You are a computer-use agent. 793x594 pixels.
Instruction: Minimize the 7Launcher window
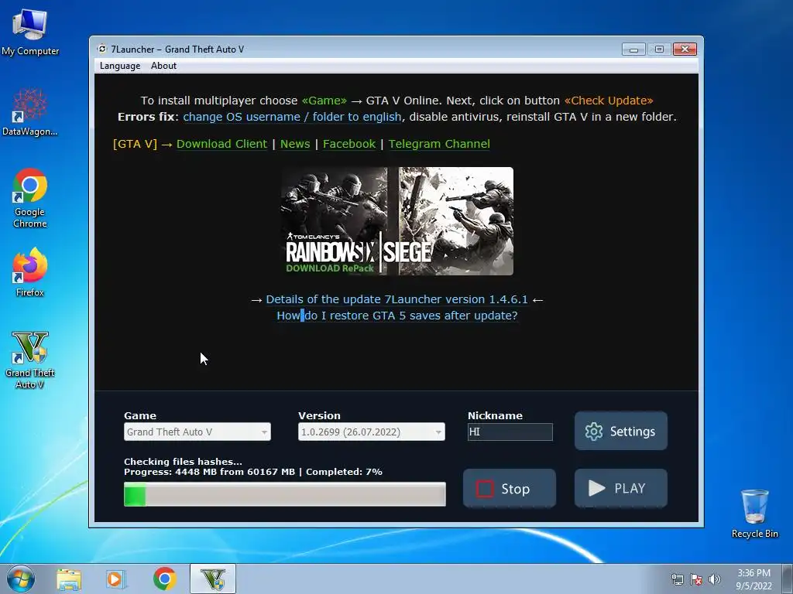coord(633,49)
